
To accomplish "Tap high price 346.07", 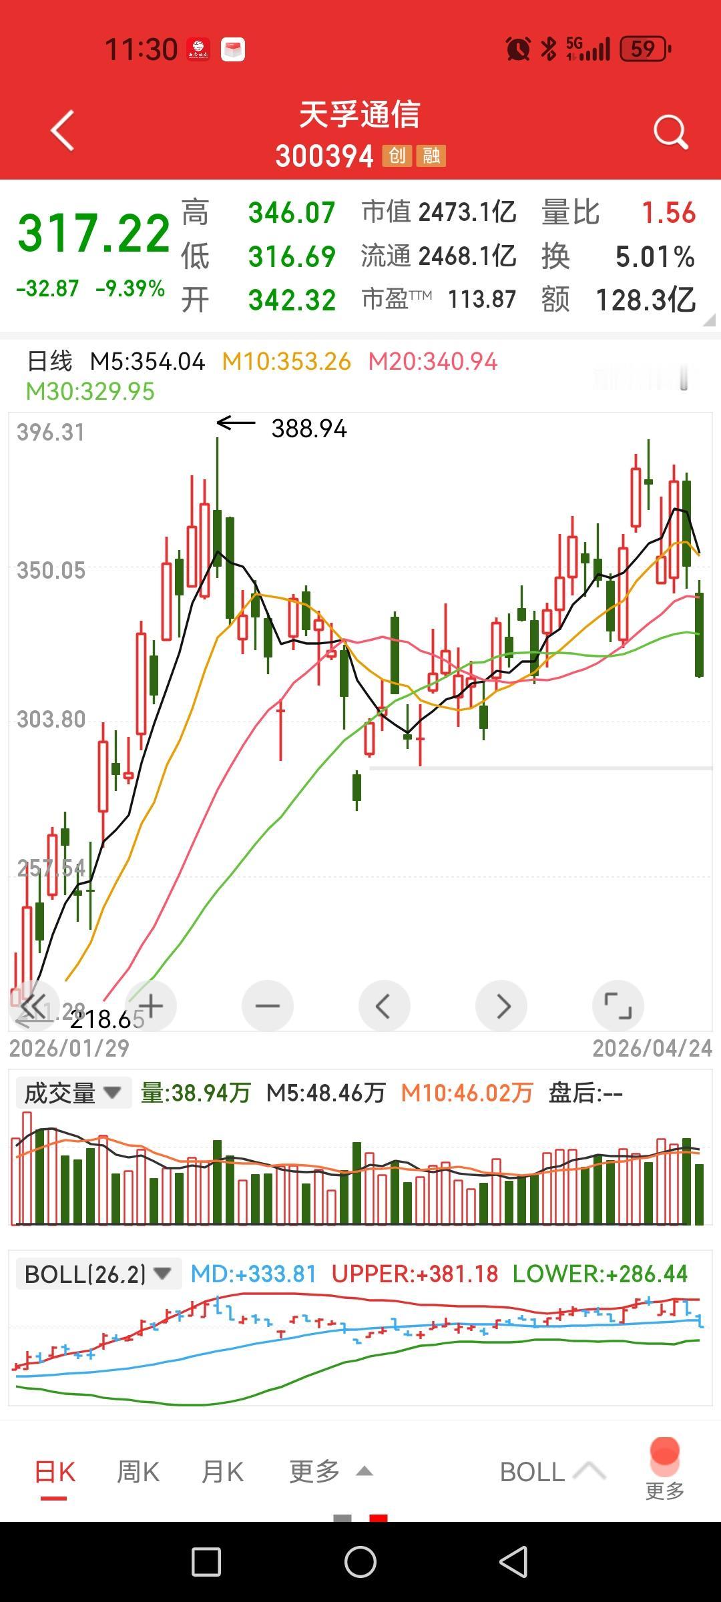I will click(x=292, y=213).
